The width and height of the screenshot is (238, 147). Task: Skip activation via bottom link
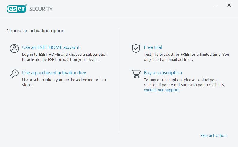tap(213, 136)
